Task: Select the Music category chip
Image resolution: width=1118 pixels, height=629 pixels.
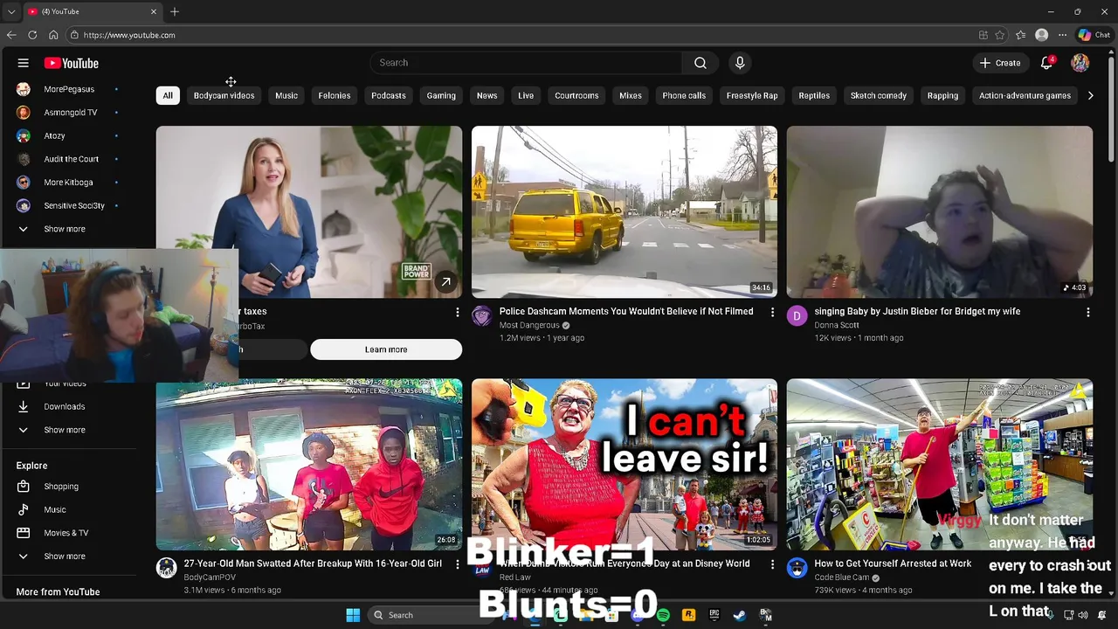Action: (x=286, y=95)
